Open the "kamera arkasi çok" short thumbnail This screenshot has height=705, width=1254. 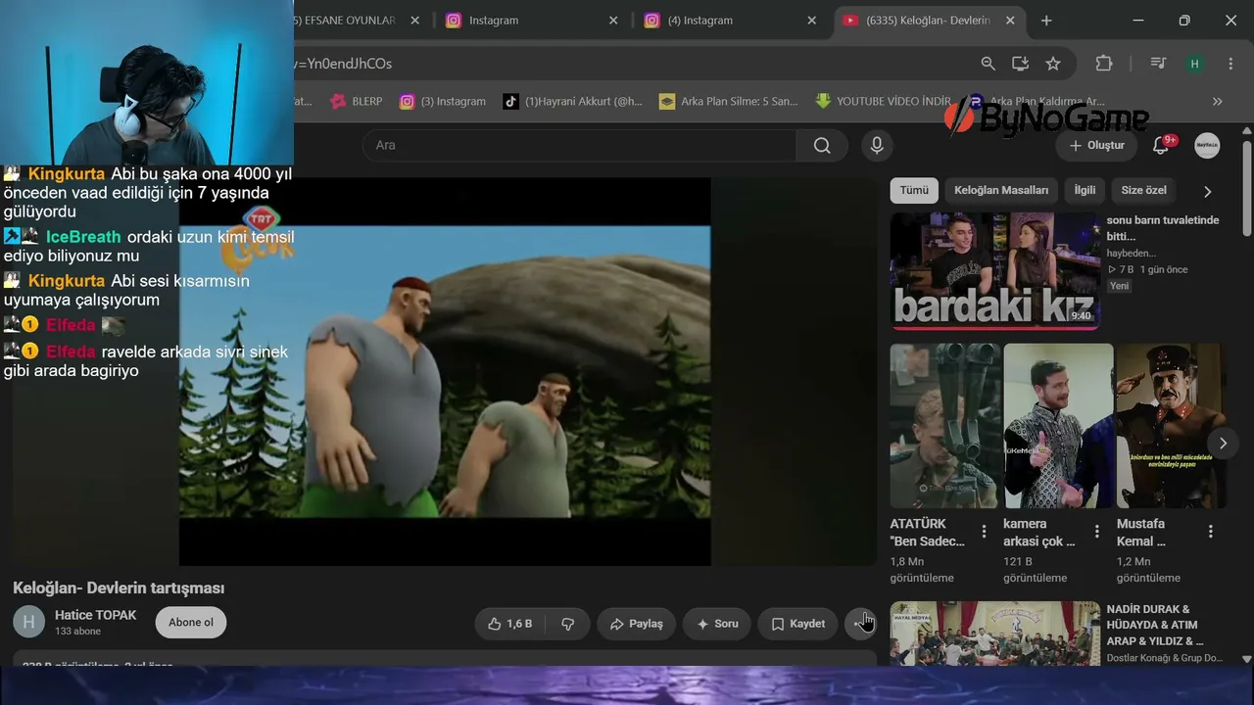coord(1058,425)
